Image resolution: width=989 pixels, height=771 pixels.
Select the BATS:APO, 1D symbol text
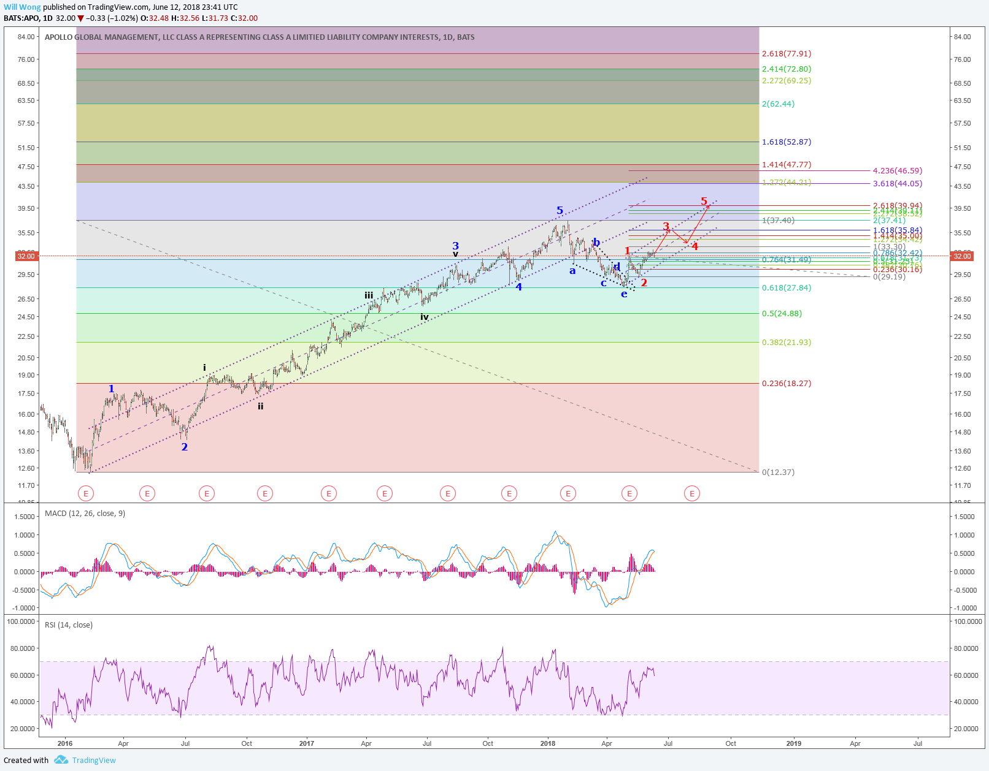[x=28, y=18]
